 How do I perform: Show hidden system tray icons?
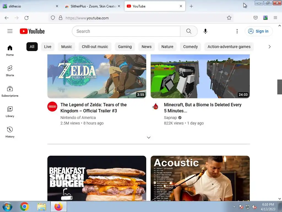pos(234,207)
